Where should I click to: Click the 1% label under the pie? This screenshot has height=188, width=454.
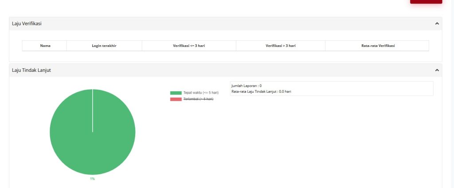[92, 179]
